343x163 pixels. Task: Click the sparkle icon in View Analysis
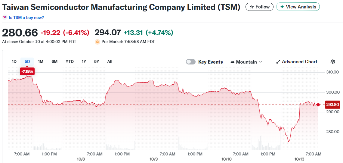coord(282,7)
